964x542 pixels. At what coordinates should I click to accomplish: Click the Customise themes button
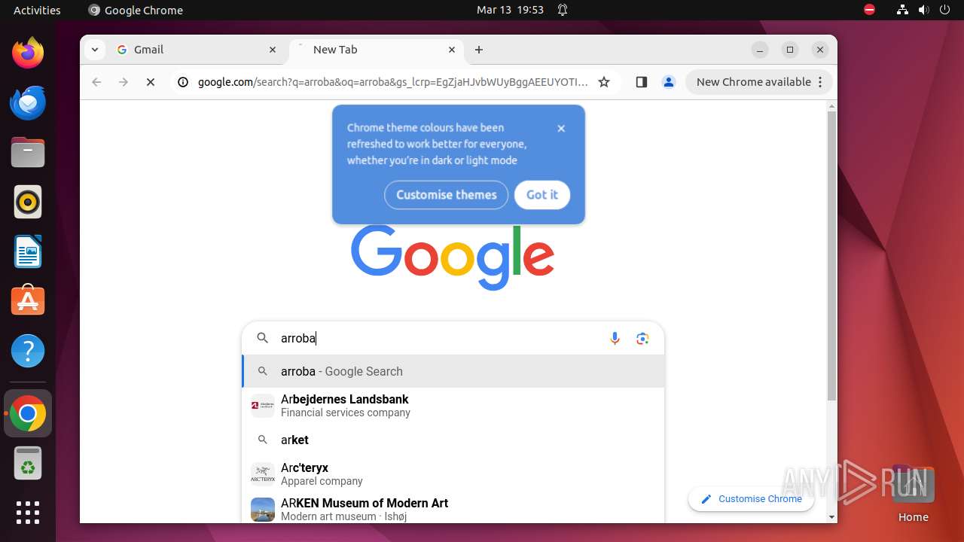pos(446,195)
